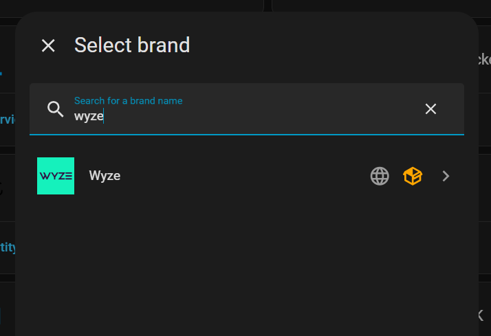Click the "Search for a brand name" label

(128, 100)
